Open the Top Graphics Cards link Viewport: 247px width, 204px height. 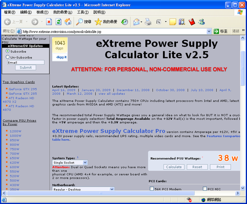click(x=19, y=82)
